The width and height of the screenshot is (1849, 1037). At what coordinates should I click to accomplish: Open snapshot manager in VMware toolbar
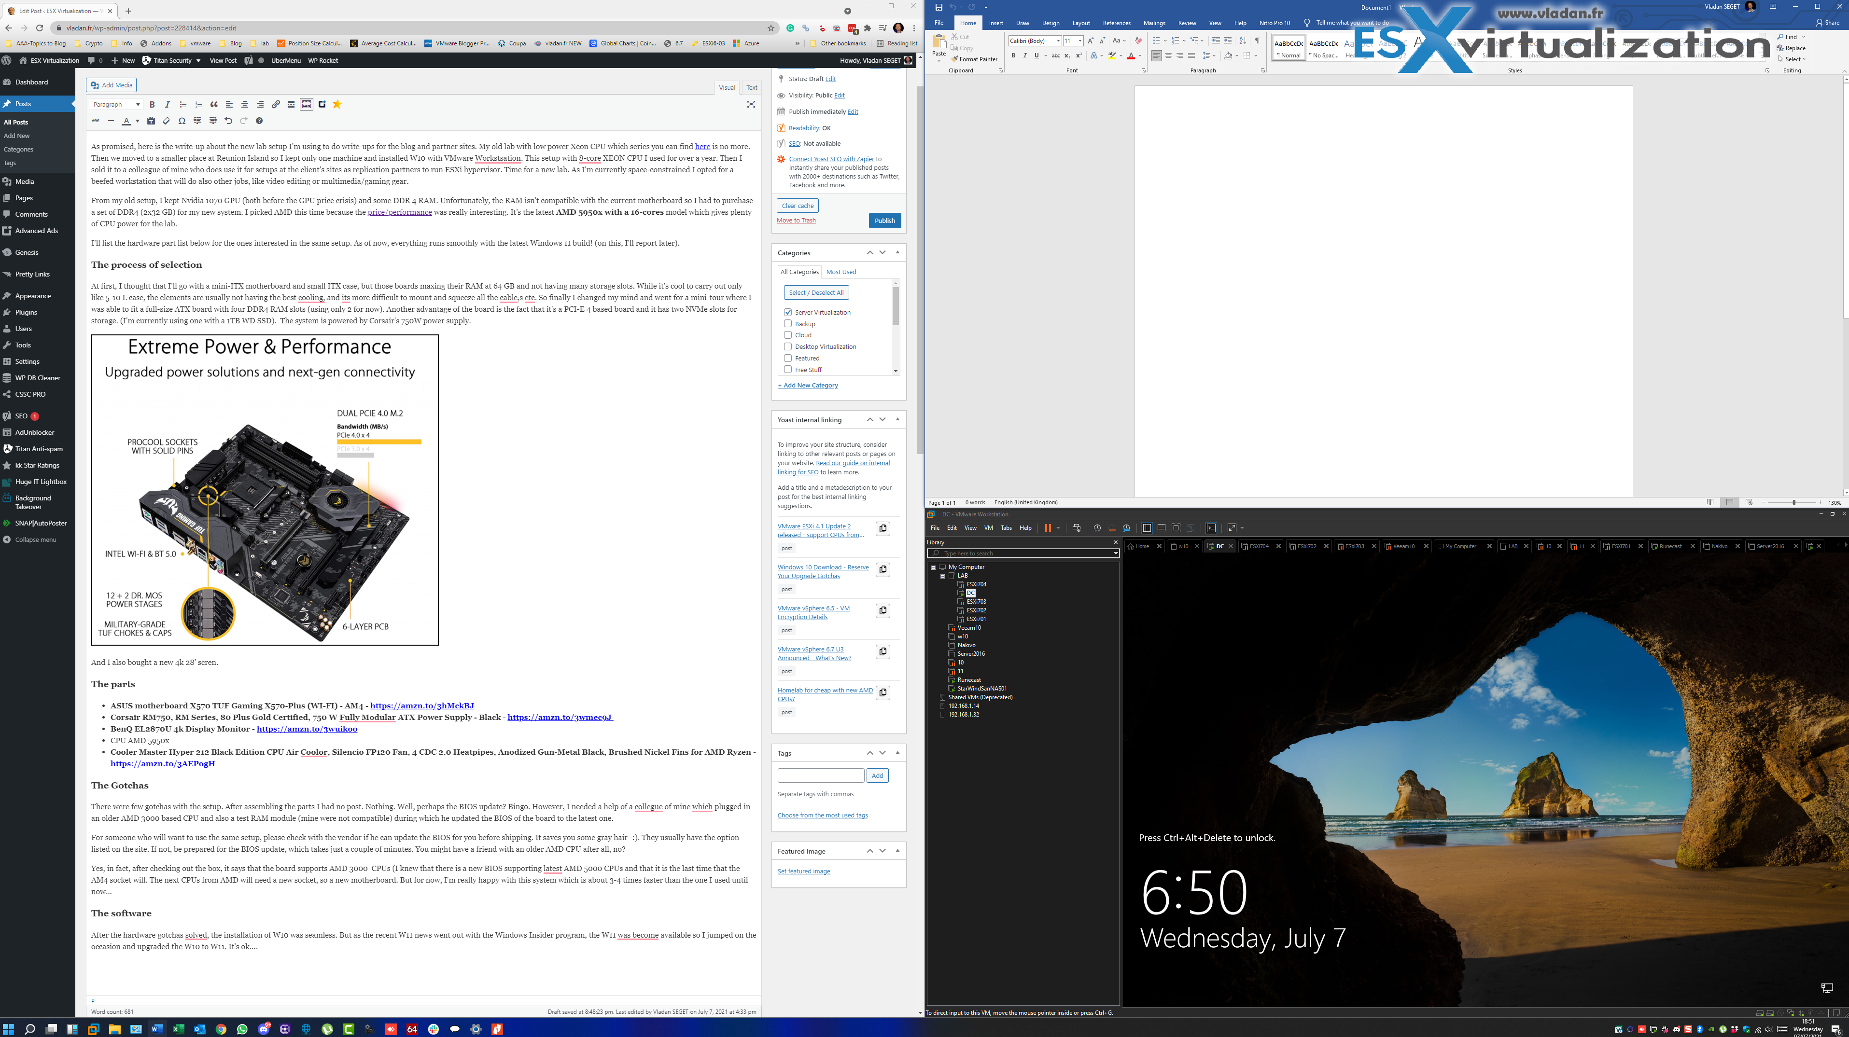[x=1126, y=528]
